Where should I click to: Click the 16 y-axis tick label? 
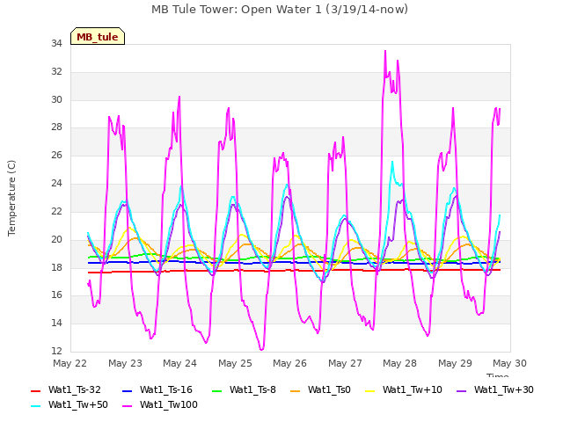(56, 295)
